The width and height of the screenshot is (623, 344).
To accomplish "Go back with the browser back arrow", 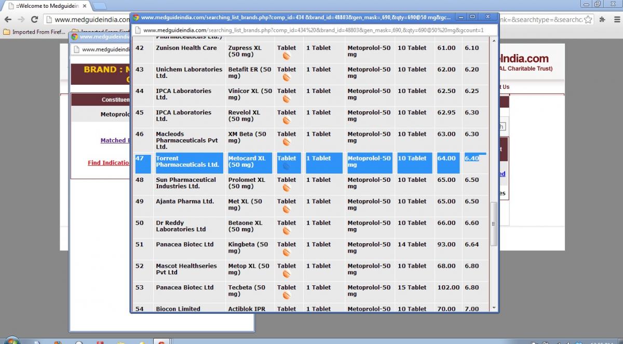I will click(x=8, y=20).
